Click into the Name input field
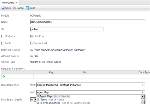Image resolution: width=150 pixels, height=104 pixels. [x=88, y=22]
